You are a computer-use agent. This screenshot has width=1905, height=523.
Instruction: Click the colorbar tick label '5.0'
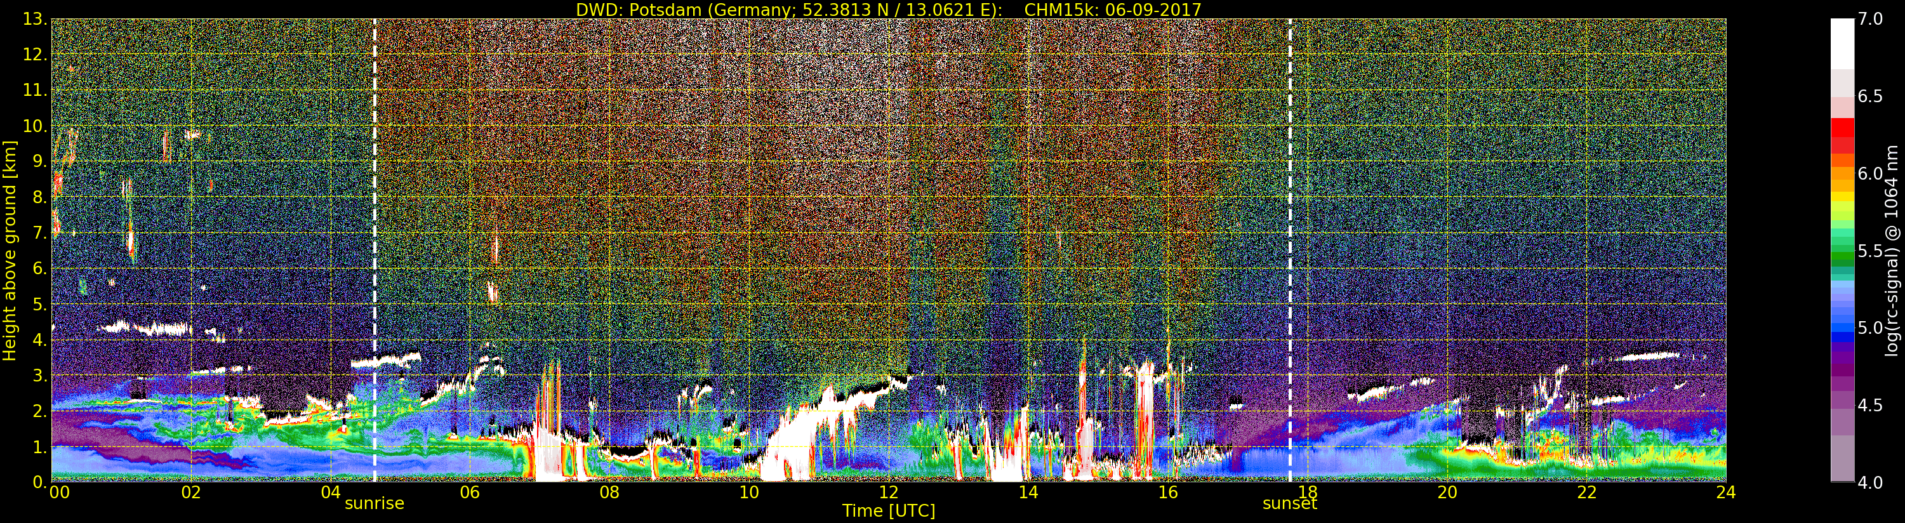tap(1870, 328)
